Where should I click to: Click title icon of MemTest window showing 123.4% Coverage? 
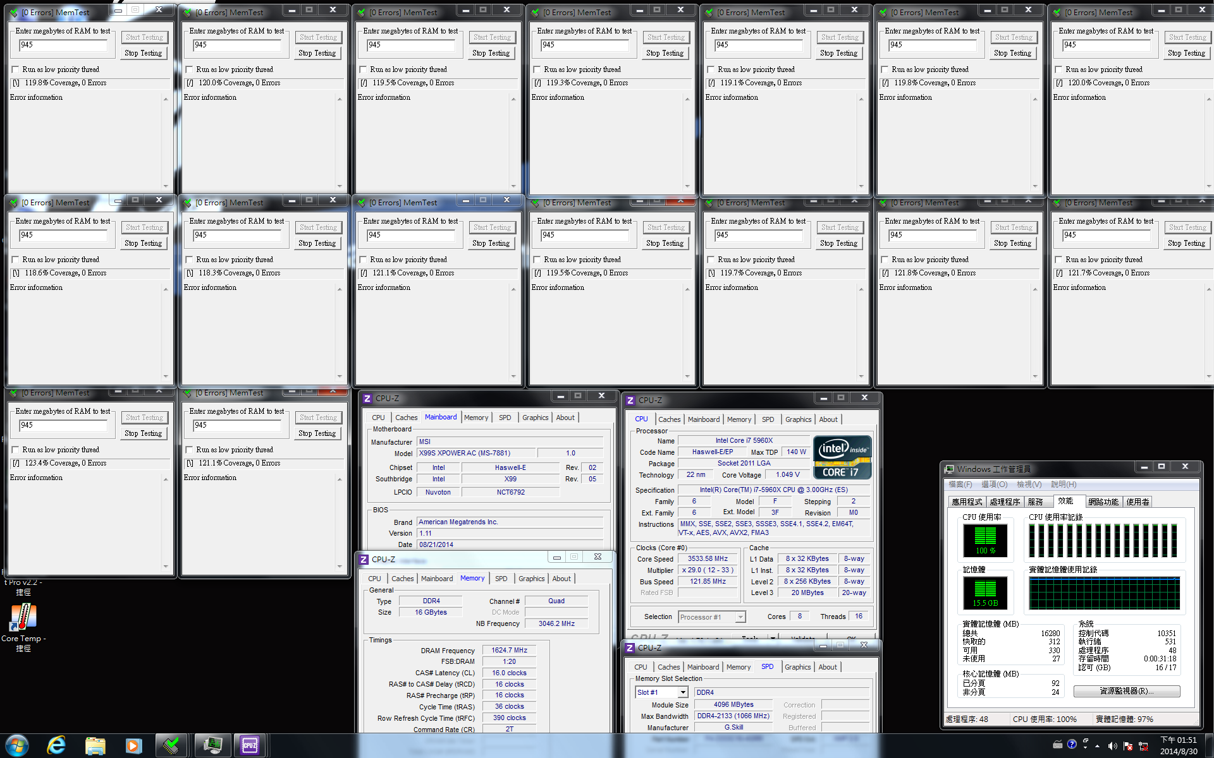pos(14,393)
